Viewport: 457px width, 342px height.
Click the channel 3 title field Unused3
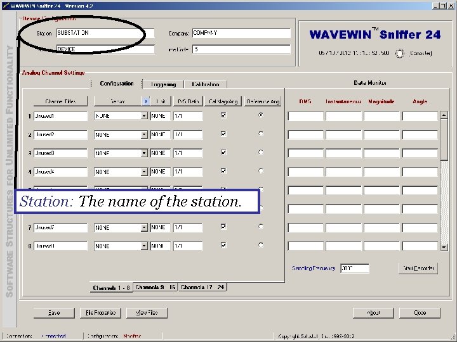(x=60, y=153)
